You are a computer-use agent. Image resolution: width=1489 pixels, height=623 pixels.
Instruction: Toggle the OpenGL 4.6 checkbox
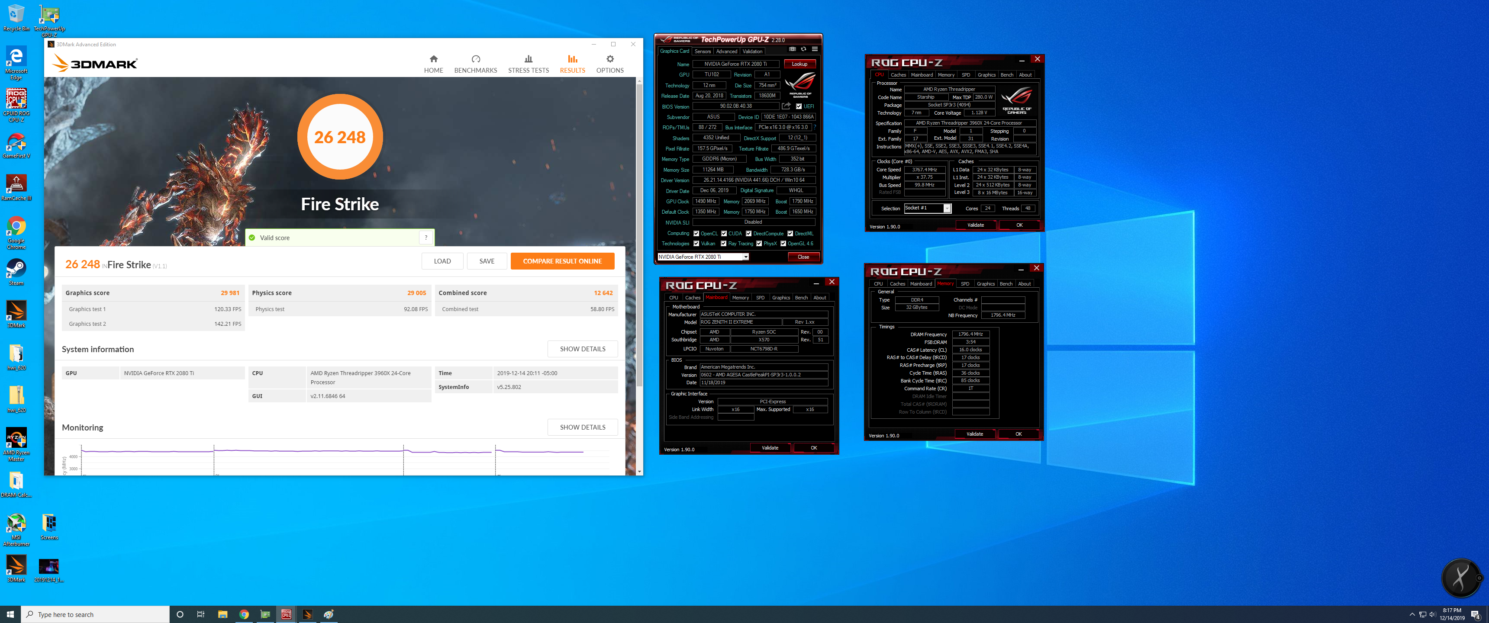pyautogui.click(x=783, y=243)
